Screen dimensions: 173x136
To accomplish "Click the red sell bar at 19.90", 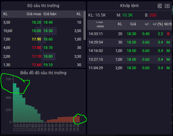I will coord(78,119).
